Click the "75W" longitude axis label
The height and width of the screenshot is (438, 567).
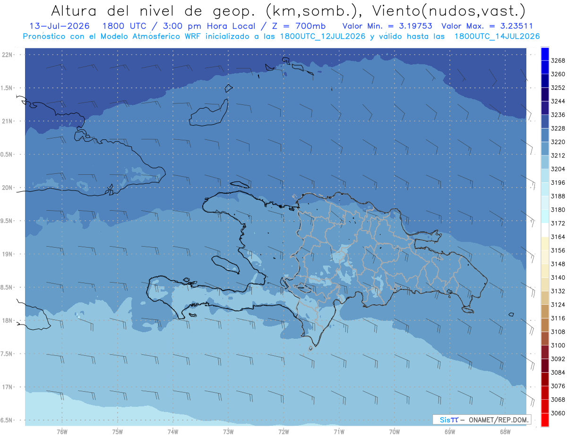pyautogui.click(x=118, y=432)
